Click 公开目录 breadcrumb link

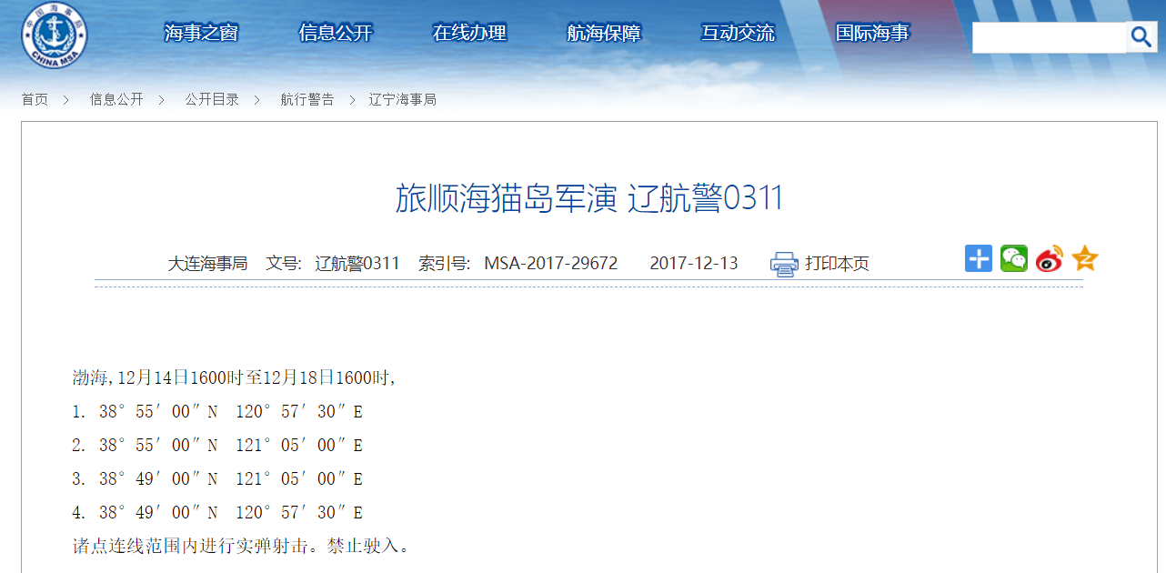(x=212, y=99)
